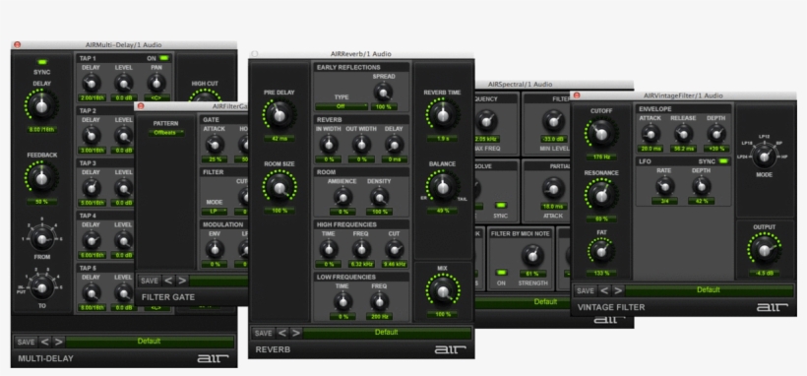Click the AIR logo in Multi-Delay window
This screenshot has height=376, width=807.
(x=213, y=358)
